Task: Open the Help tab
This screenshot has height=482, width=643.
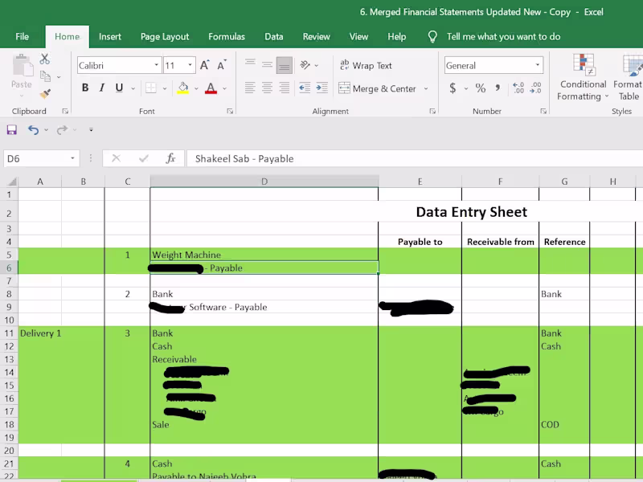Action: tap(397, 36)
